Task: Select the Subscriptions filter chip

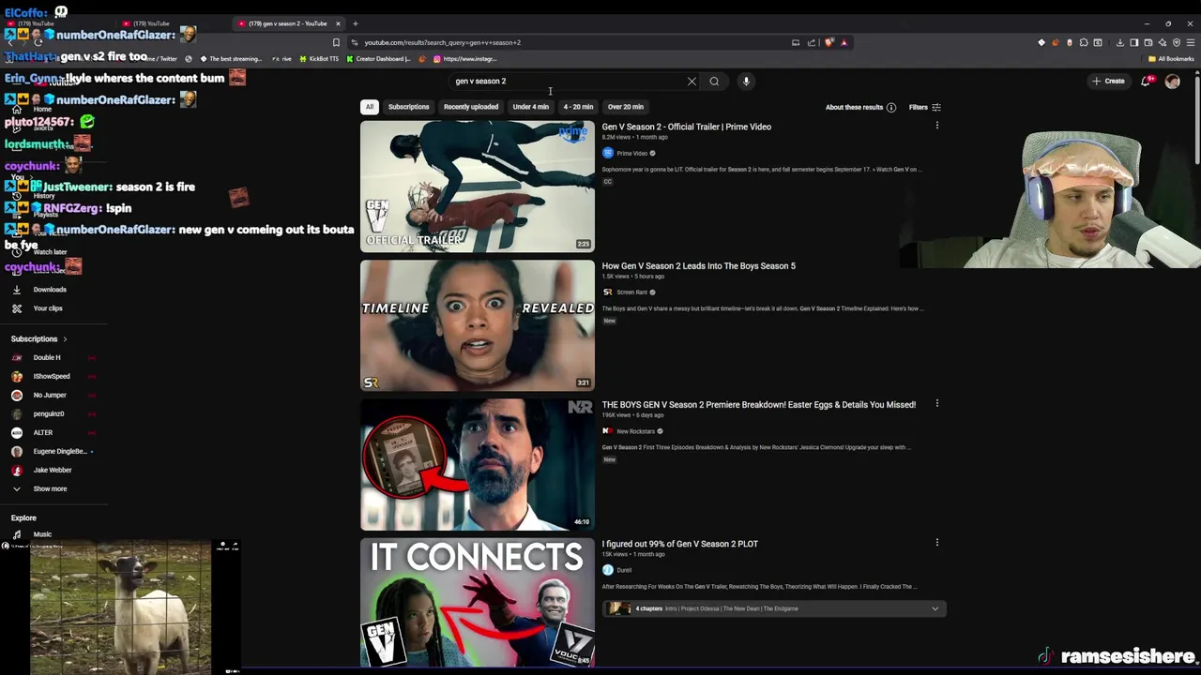Action: click(x=408, y=107)
